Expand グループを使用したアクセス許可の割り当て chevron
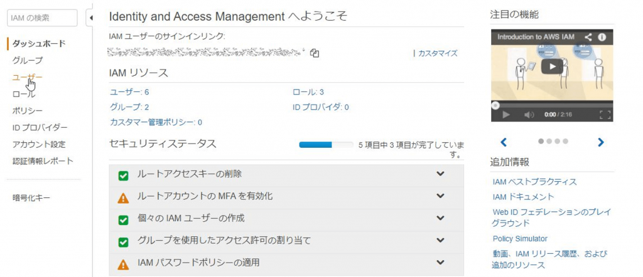 pyautogui.click(x=440, y=240)
